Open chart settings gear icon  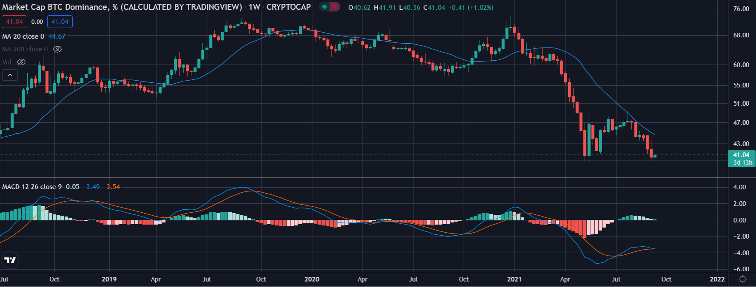pos(742,279)
